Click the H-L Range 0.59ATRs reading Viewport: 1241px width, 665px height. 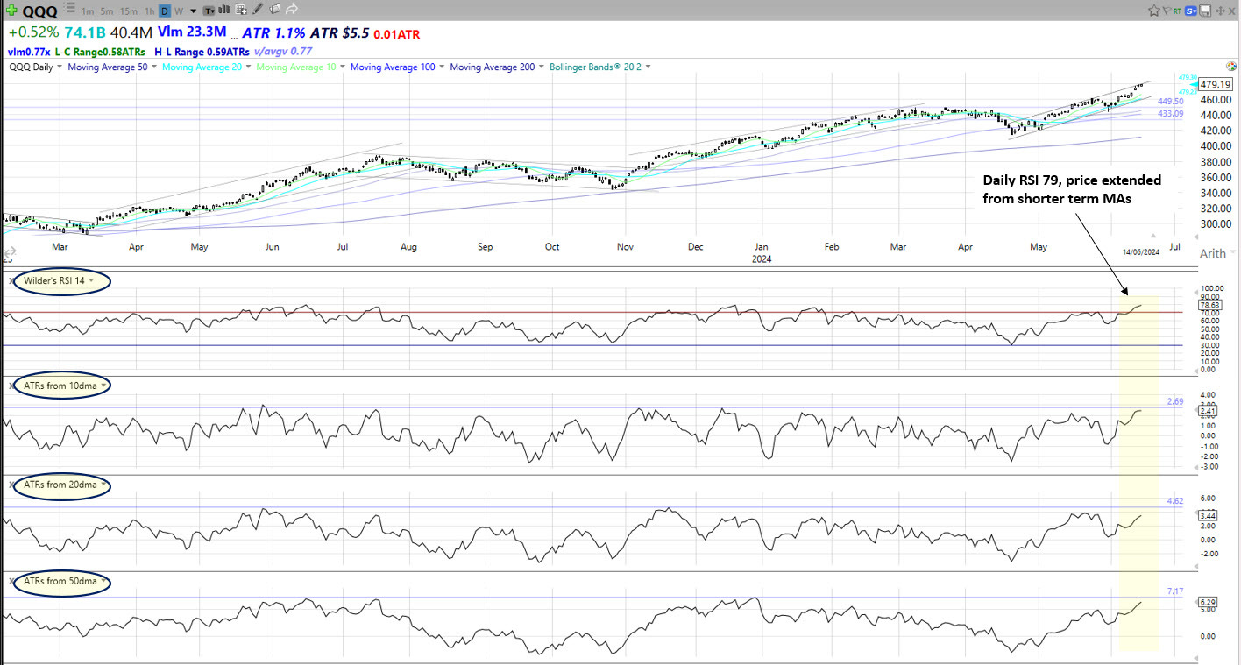(x=202, y=52)
